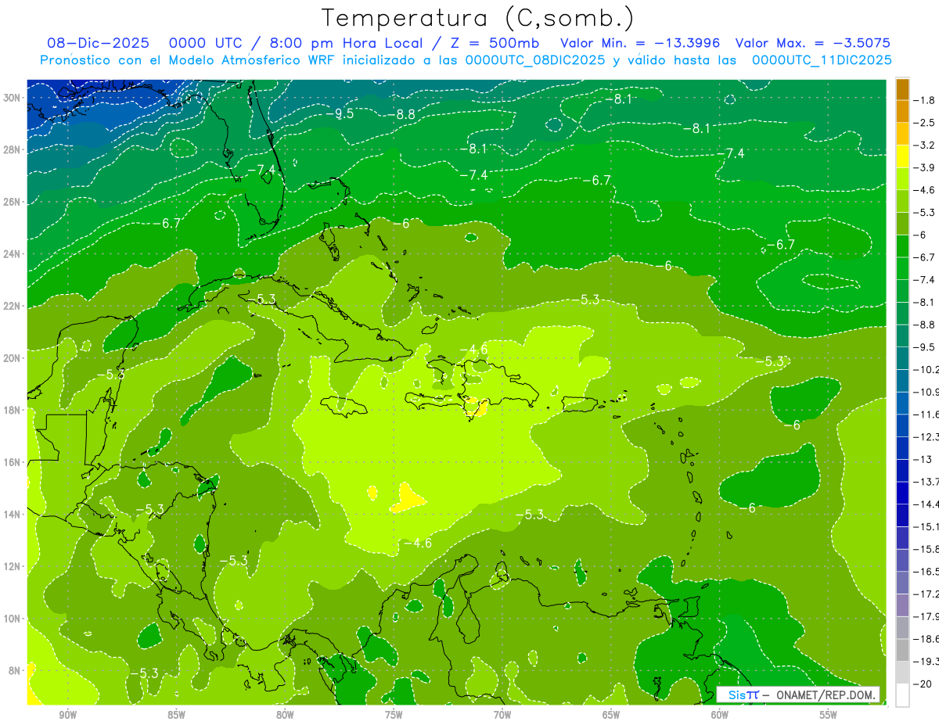939x725 pixels.
Task: Click the 14N latitude axis label
Action: [x=12, y=514]
